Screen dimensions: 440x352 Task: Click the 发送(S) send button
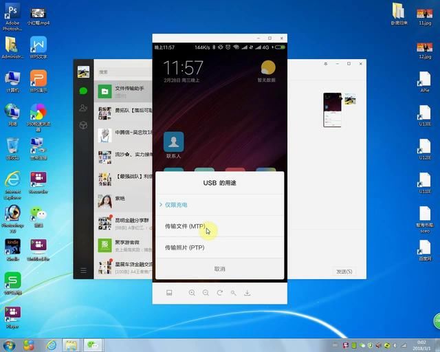coord(344,272)
